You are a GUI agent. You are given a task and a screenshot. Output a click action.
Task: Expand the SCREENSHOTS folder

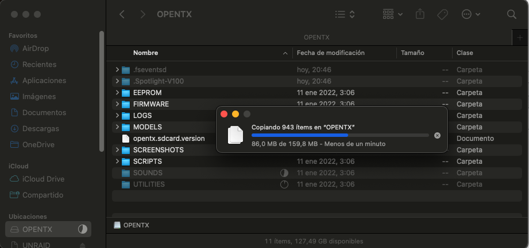click(117, 149)
